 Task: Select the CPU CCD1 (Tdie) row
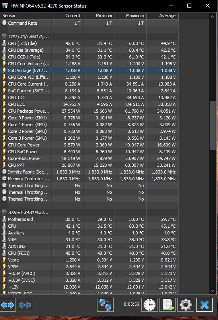tap(90, 57)
